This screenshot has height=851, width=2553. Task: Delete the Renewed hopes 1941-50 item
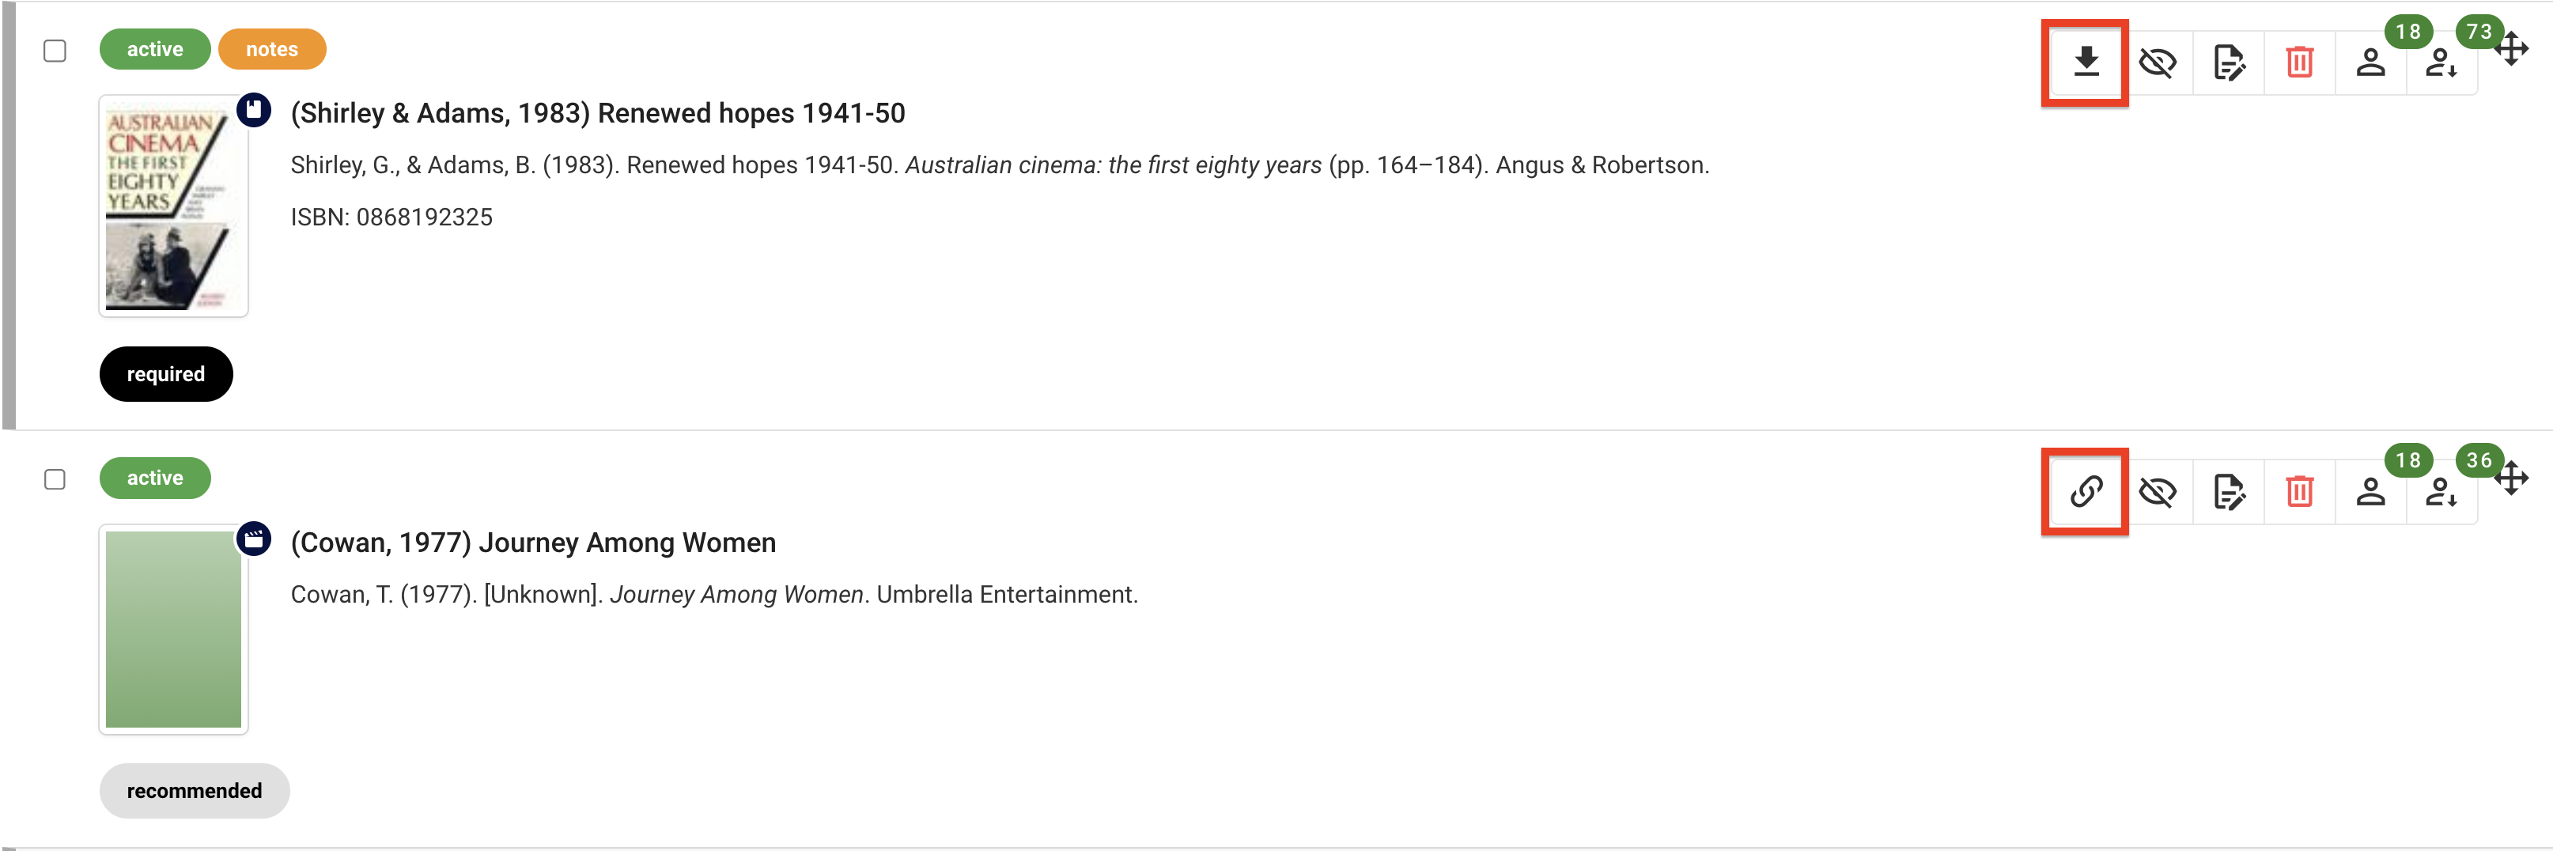pyautogui.click(x=2299, y=62)
